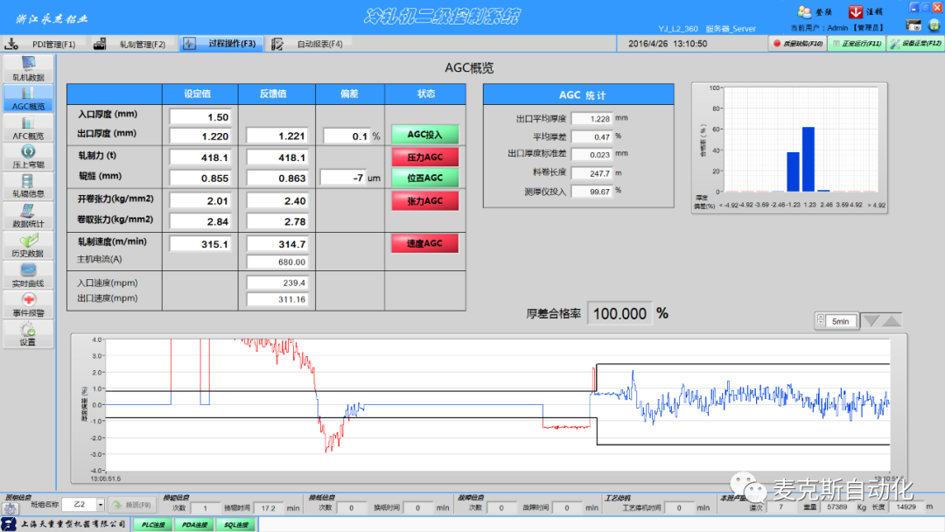This screenshot has height=532, width=945.
Task: Click the 质量缺陷(F10) button
Action: click(x=796, y=43)
